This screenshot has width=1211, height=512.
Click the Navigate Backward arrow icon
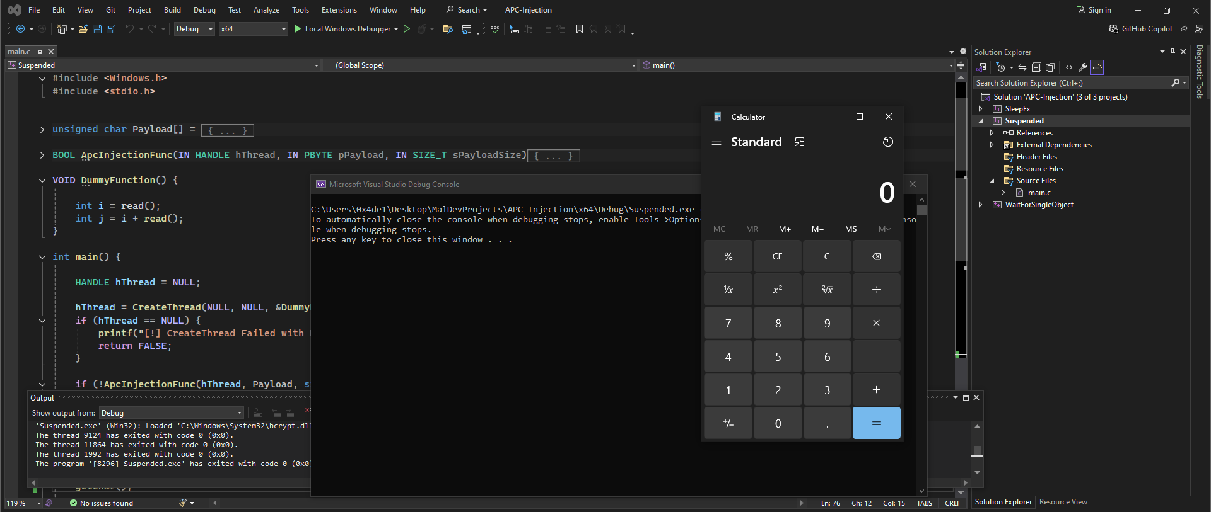[20, 29]
